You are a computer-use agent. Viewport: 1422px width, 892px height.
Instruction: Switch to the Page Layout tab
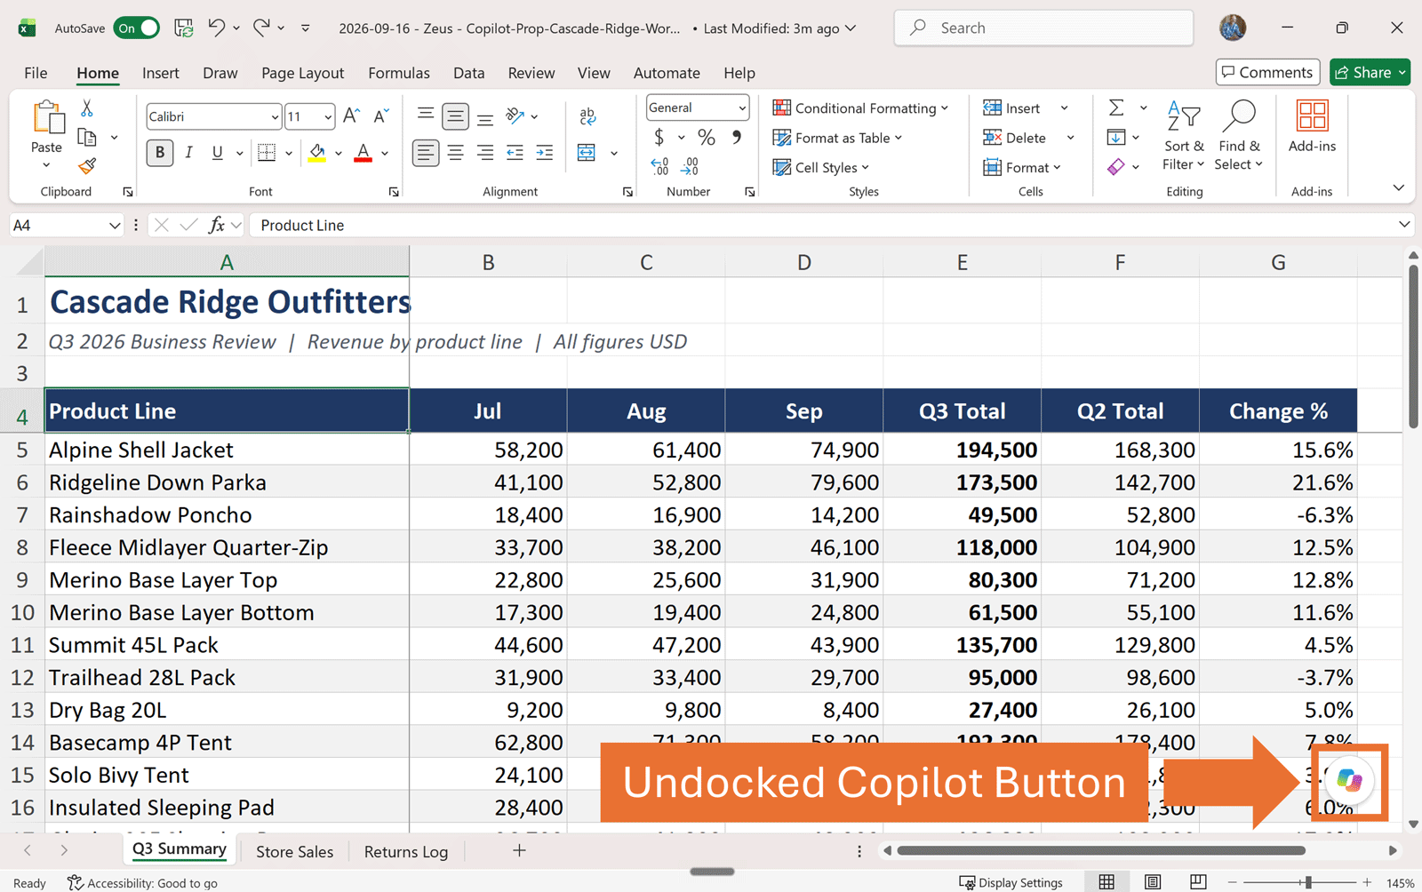pyautogui.click(x=302, y=73)
